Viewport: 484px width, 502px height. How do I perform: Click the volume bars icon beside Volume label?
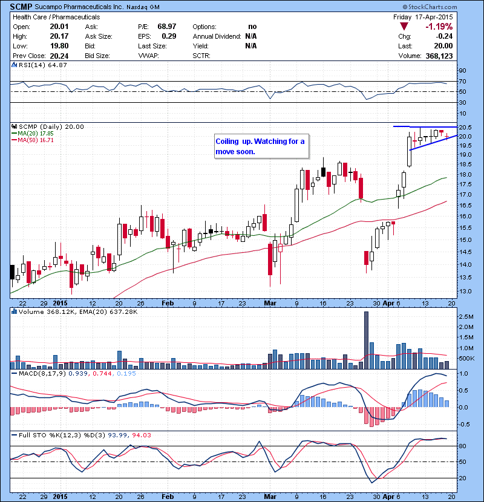(x=14, y=311)
